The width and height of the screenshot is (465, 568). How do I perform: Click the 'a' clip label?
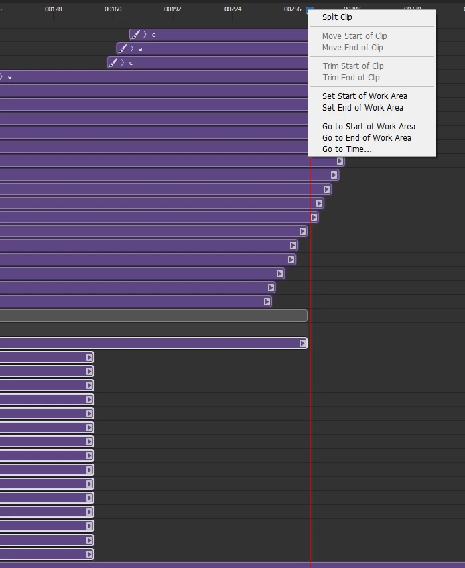(140, 49)
